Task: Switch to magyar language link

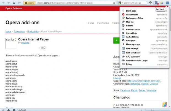Action: click(145, 84)
